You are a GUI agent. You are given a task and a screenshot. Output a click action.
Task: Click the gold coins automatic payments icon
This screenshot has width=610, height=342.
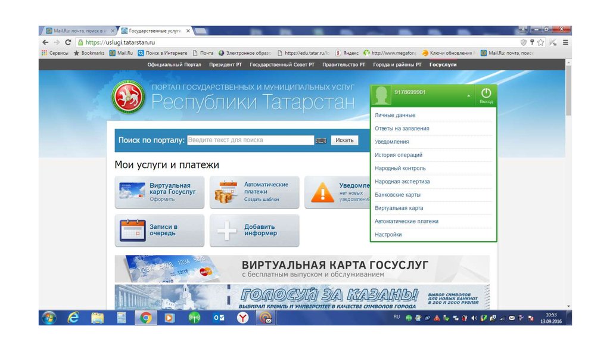click(227, 192)
